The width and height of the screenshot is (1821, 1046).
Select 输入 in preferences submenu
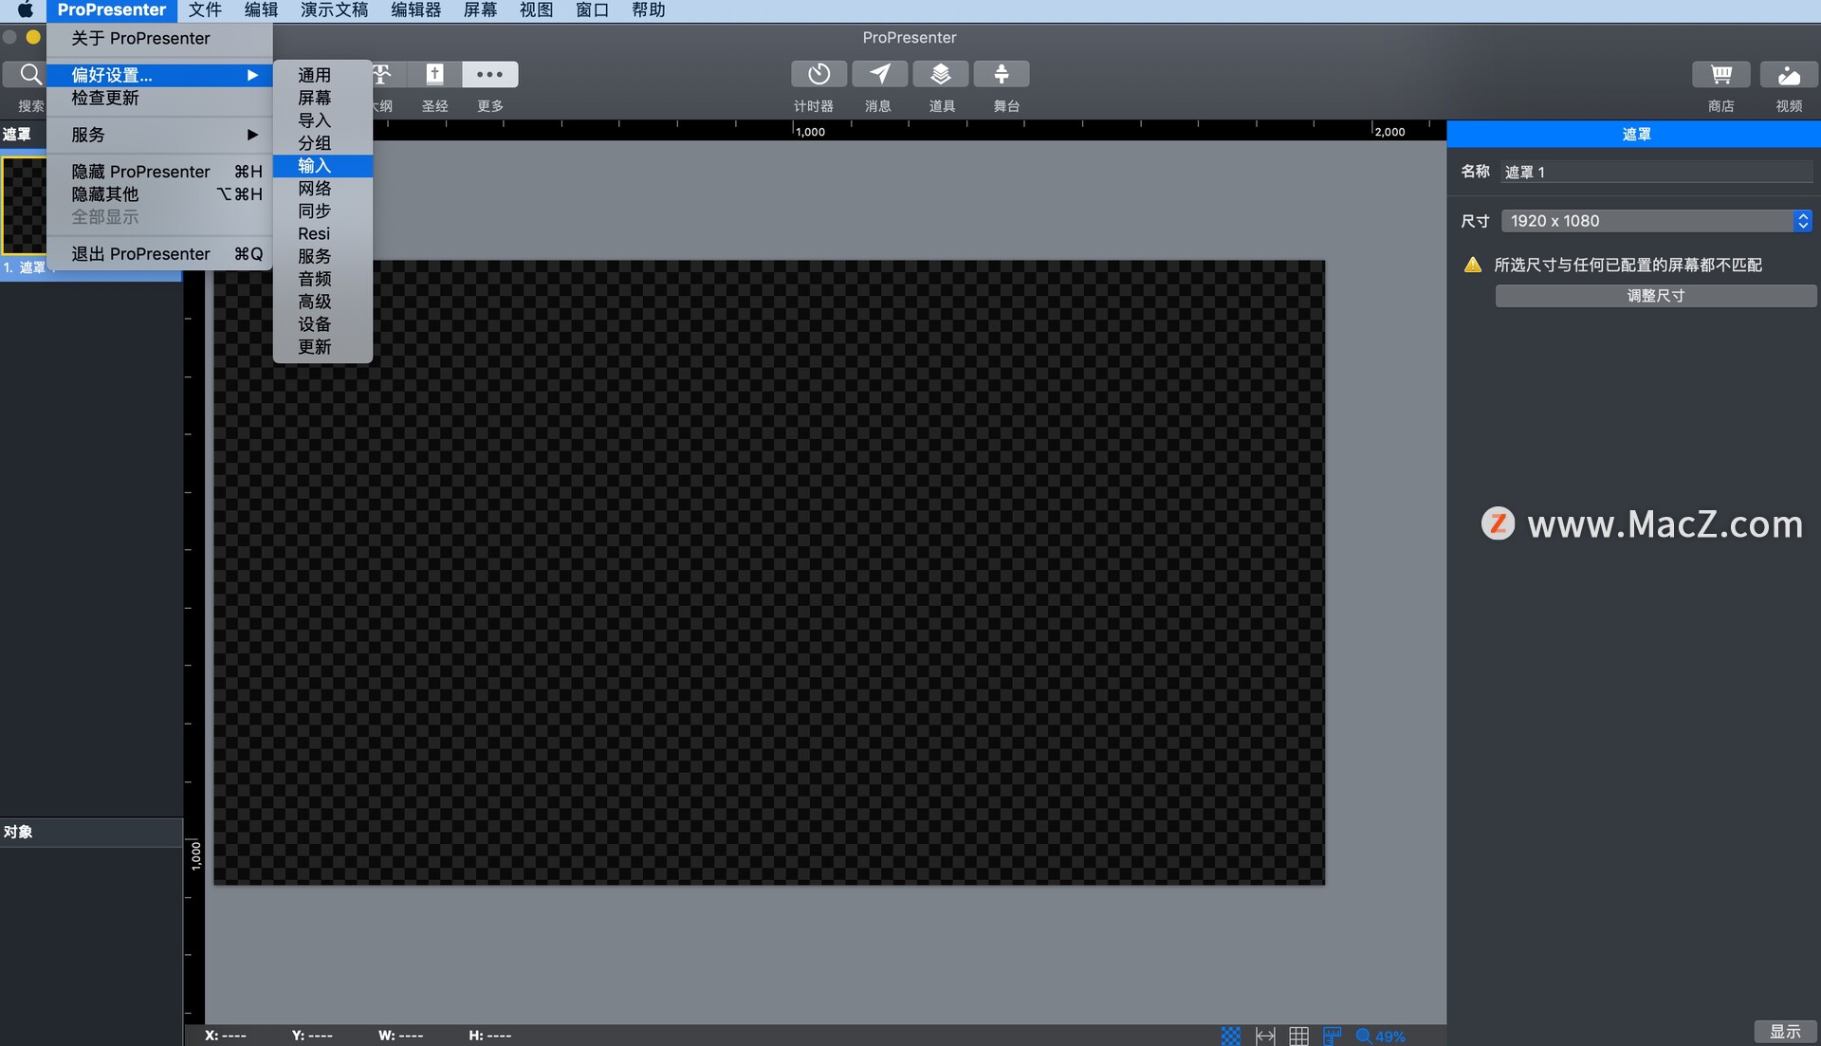pos(322,166)
